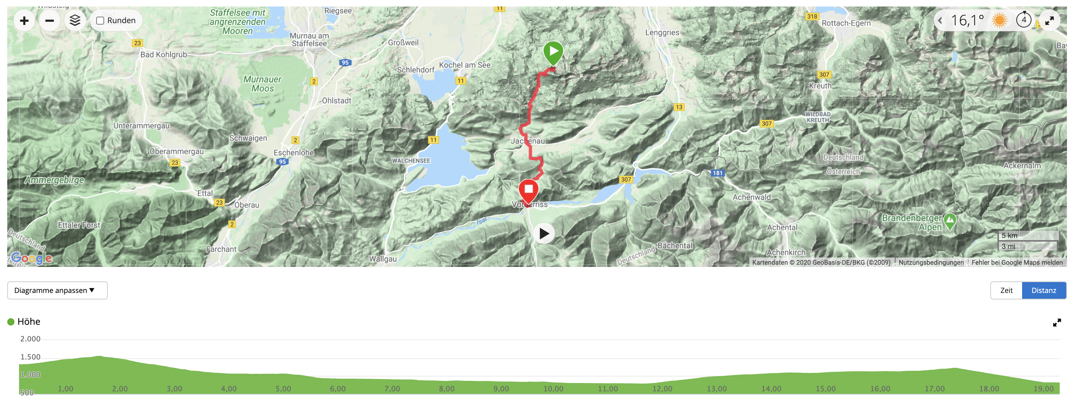Image resolution: width=1072 pixels, height=400 pixels.
Task: Expand the Höhe chart to fullscreen
Action: coord(1056,323)
